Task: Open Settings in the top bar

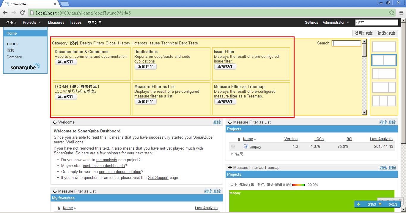Action: [311, 23]
